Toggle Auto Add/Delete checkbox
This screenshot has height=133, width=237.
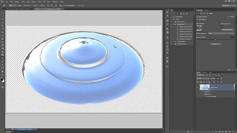tap(64, 6)
